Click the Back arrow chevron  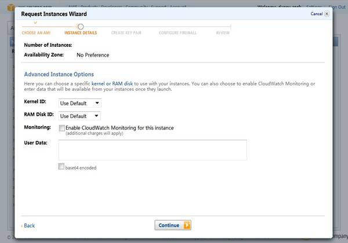21,226
